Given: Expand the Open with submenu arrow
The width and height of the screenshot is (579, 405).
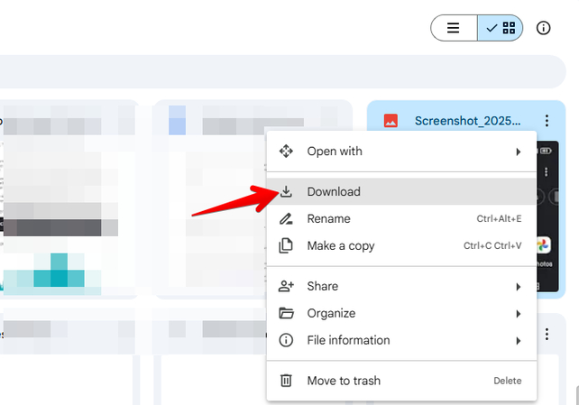Looking at the screenshot, I should [519, 152].
